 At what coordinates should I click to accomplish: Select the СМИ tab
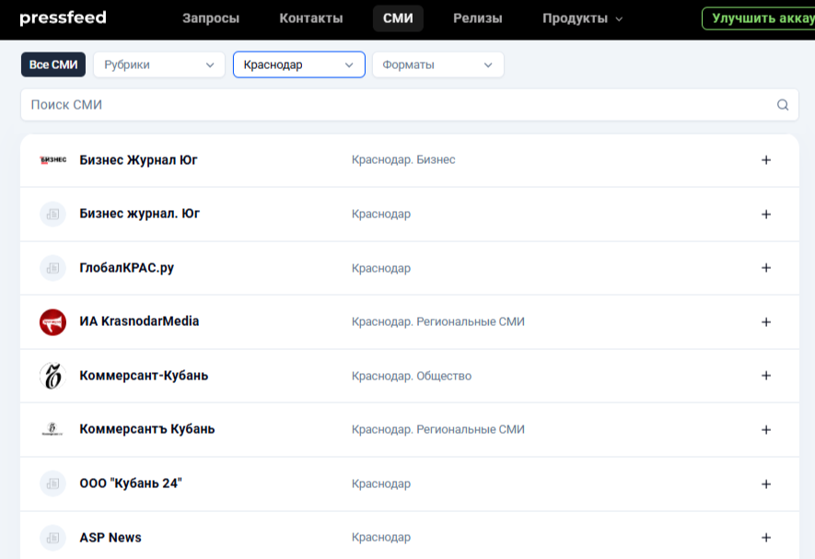pyautogui.click(x=398, y=18)
